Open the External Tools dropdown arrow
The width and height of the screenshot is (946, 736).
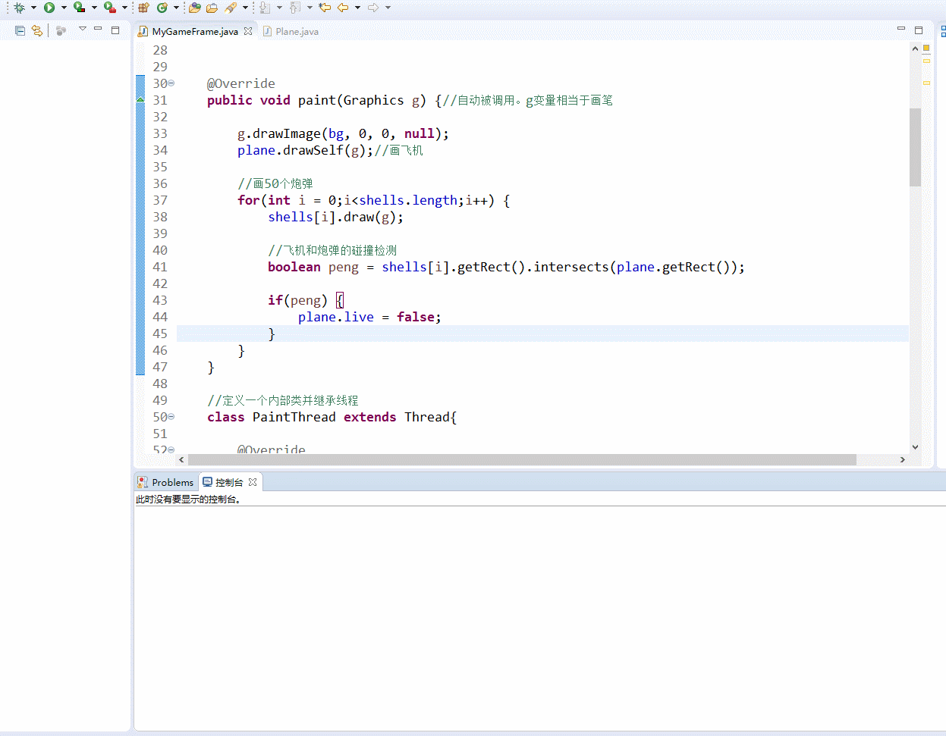coord(124,8)
